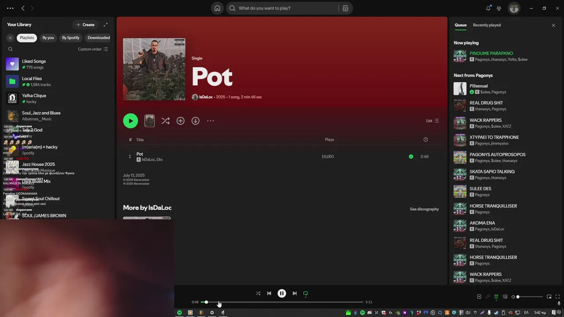This screenshot has height=317, width=564.
Task: Click the Home icon in top bar
Action: [x=217, y=8]
